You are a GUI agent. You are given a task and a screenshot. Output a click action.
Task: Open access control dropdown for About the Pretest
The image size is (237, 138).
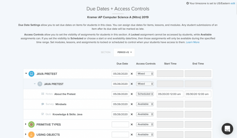(x=145, y=94)
